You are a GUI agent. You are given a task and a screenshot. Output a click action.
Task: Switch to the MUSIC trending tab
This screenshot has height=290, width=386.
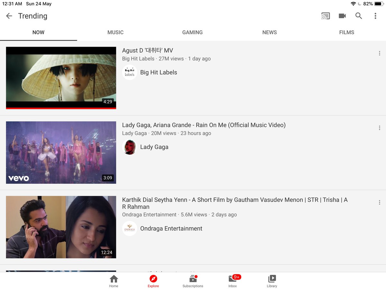[x=115, y=32]
